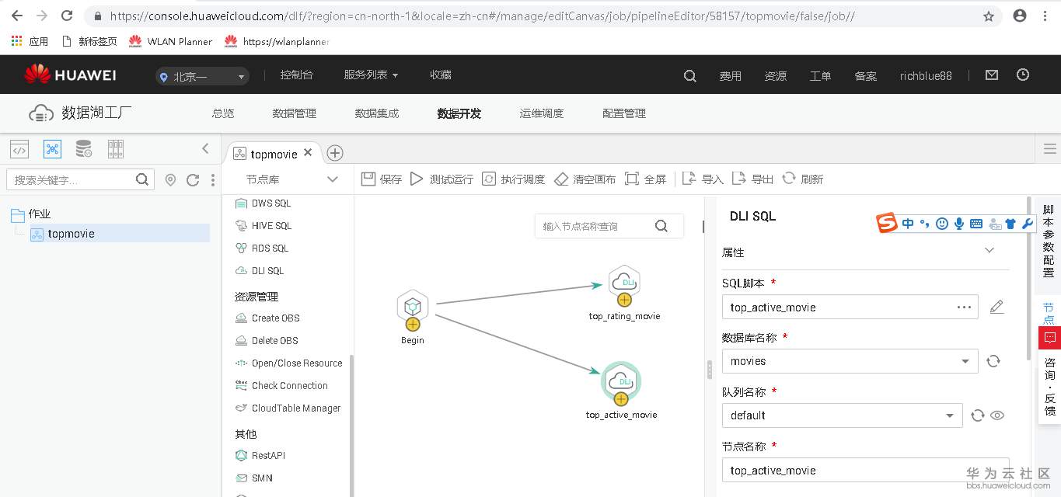Select Delete OBS node

(x=267, y=340)
